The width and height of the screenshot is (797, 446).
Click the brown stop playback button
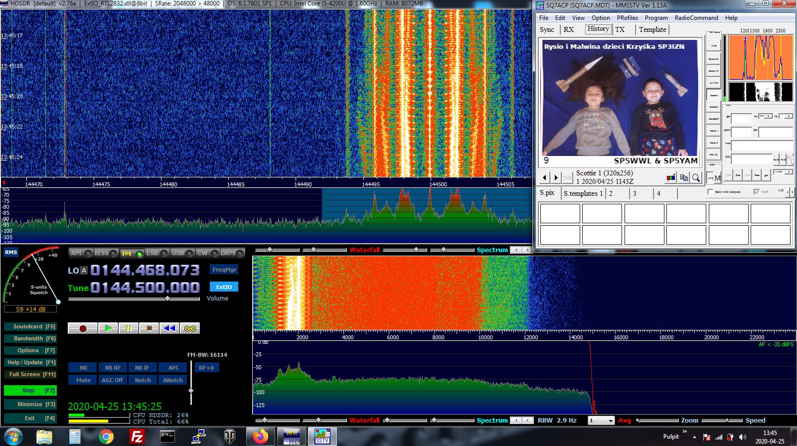point(149,328)
